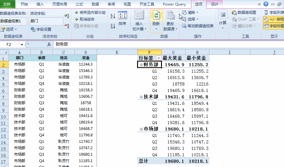This screenshot has width=284, height=167.
Task: Click the Insert Slicer (插入切片器) icon
Action: click(x=139, y=20)
